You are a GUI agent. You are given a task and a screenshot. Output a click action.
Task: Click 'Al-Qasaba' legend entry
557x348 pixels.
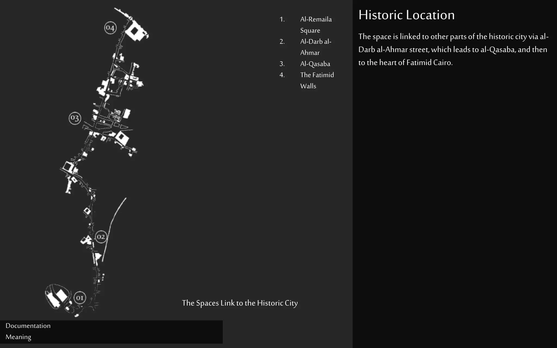[x=315, y=64]
